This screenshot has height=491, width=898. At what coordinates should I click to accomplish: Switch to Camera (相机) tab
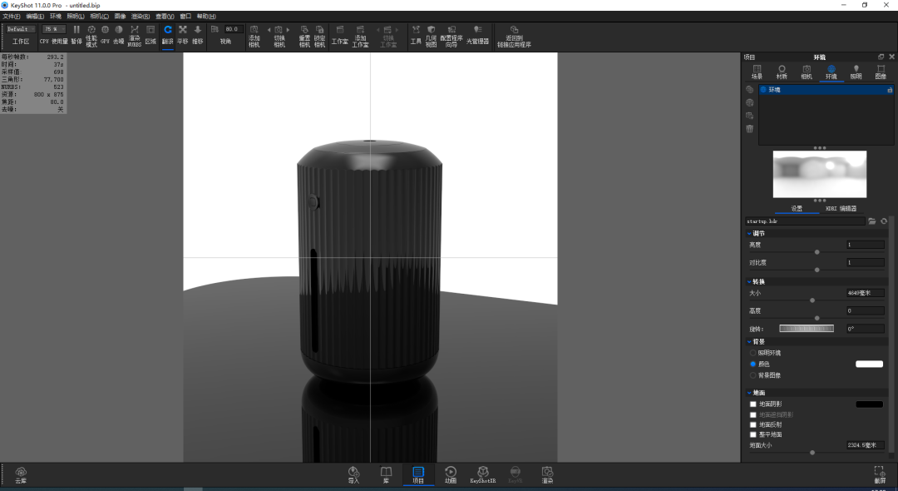(807, 72)
